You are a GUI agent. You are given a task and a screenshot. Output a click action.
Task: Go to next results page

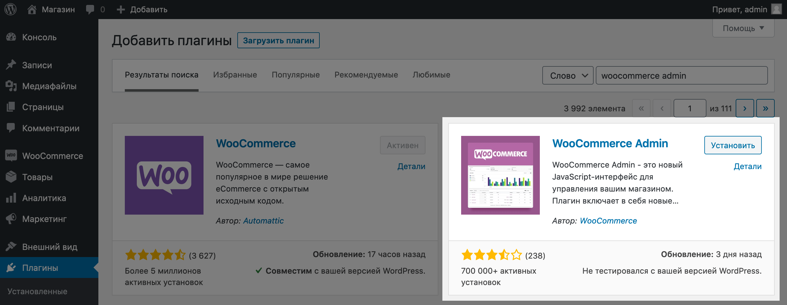pyautogui.click(x=745, y=108)
